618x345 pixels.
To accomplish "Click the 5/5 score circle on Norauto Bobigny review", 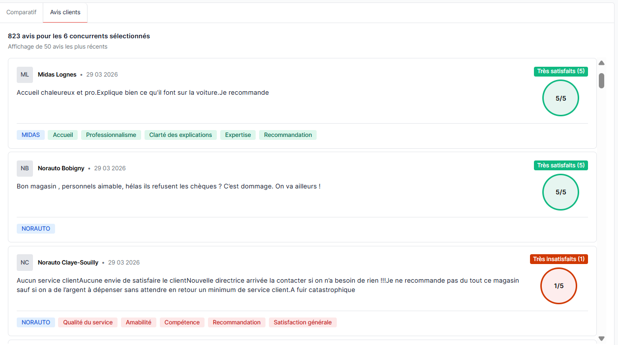I will point(560,192).
